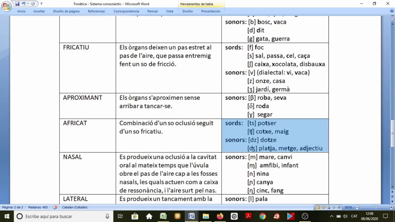Click the Herramientas de tabla header
This screenshot has width=395, height=222.
[197, 4]
